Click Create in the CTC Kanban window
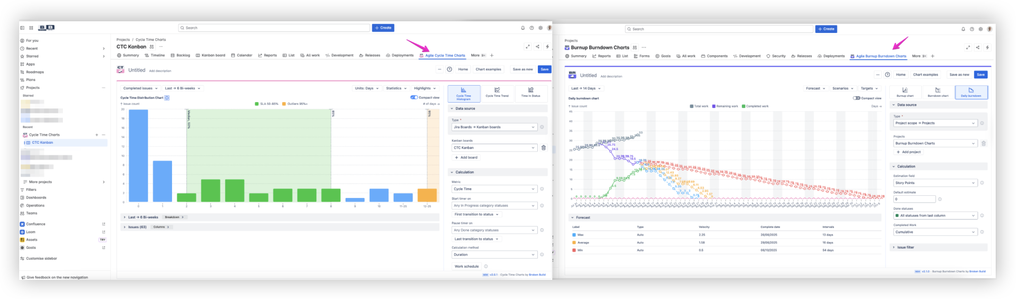This screenshot has height=299, width=1016. click(x=383, y=28)
